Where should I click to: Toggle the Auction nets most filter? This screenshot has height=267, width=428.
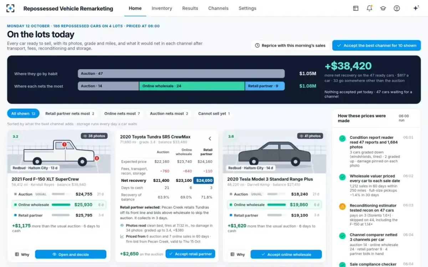pos(169,114)
